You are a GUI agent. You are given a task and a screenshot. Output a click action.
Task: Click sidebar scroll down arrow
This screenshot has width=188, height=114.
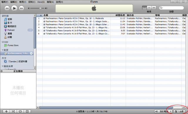tap(35, 68)
